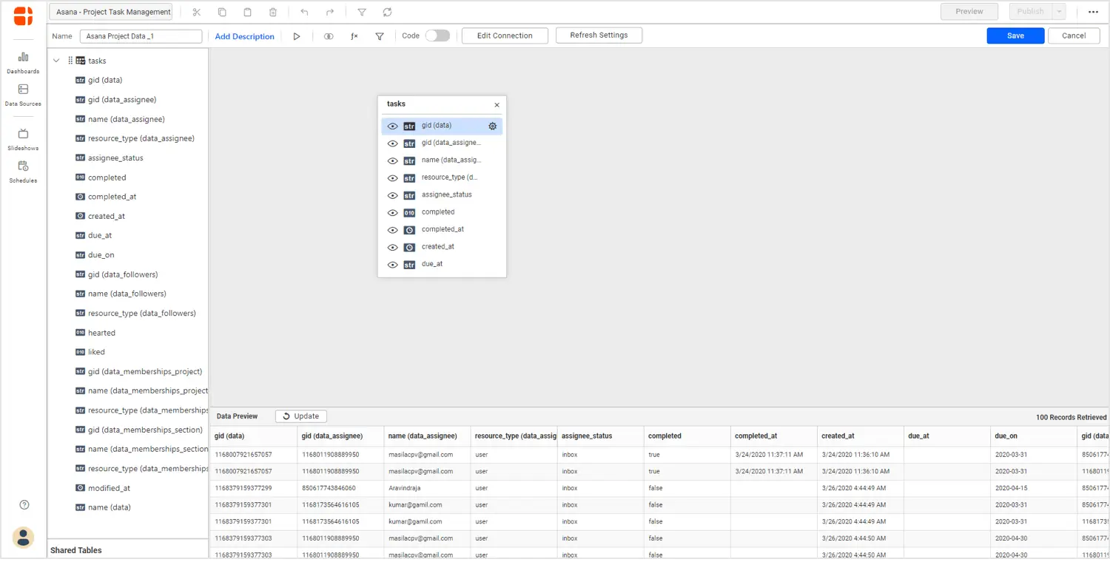
Task: Click the Edit Connection button
Action: (x=505, y=35)
